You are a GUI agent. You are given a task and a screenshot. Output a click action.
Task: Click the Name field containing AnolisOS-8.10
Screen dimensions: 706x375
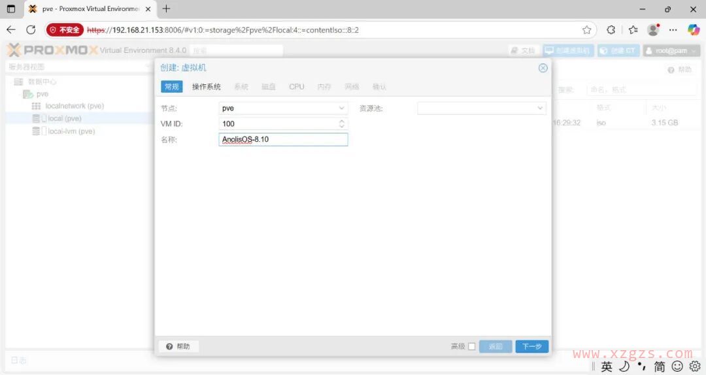pyautogui.click(x=283, y=140)
